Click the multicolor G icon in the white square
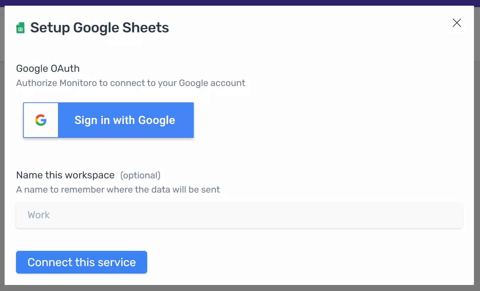Viewport: 480px width, 291px height. coord(41,120)
